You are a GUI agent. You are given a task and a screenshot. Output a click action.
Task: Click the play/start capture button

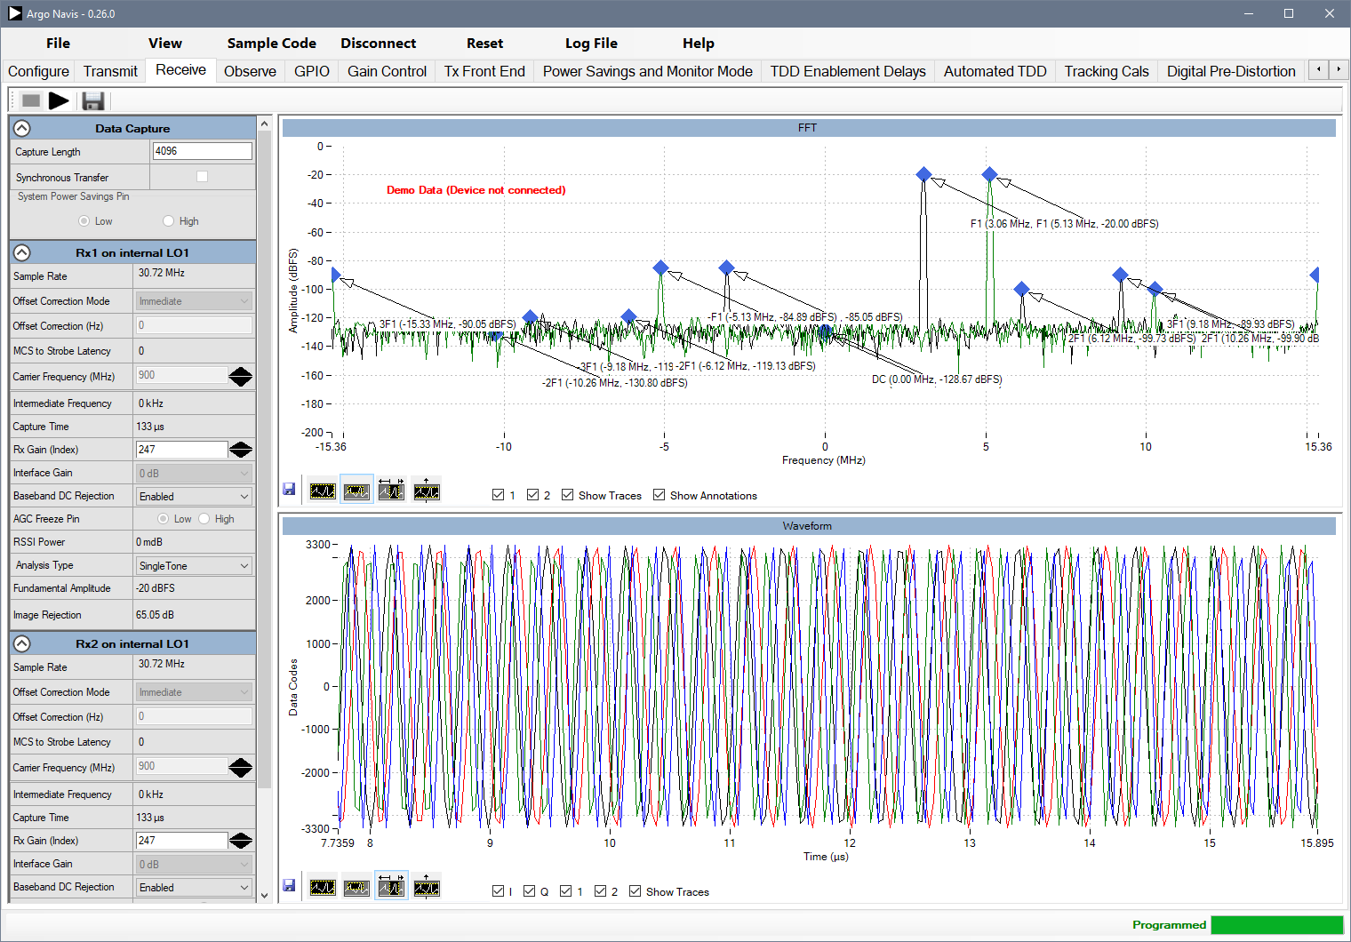60,100
